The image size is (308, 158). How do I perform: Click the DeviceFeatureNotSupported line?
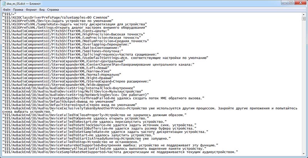[110, 146]
